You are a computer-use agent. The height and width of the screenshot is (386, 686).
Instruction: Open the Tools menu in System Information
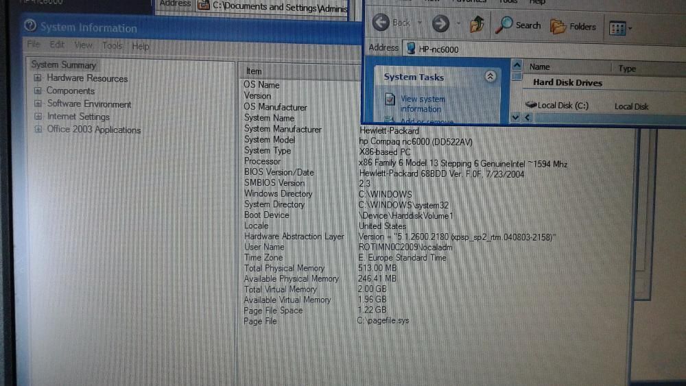(x=112, y=45)
